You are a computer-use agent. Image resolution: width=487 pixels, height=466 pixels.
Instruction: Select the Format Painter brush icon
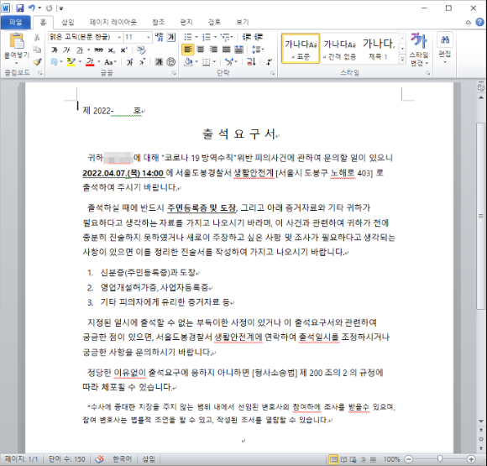pos(37,62)
